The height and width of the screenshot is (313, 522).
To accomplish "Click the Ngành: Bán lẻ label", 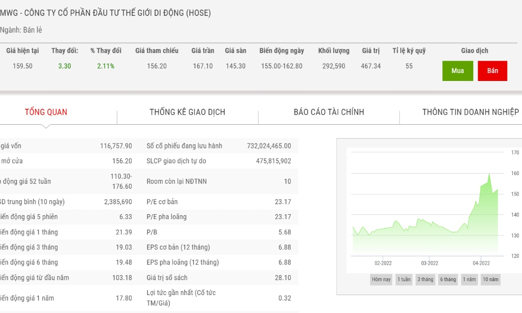I will pos(21,30).
